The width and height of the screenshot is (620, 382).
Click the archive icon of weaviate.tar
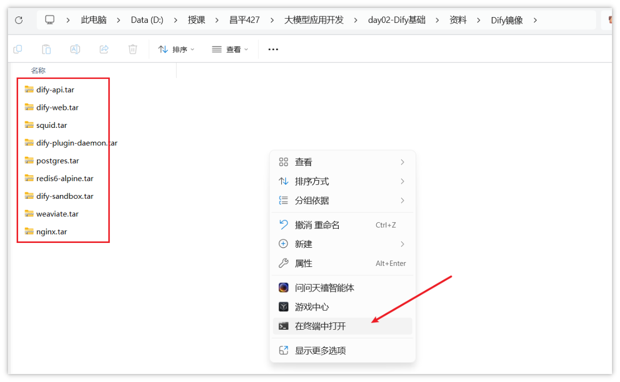click(x=29, y=214)
